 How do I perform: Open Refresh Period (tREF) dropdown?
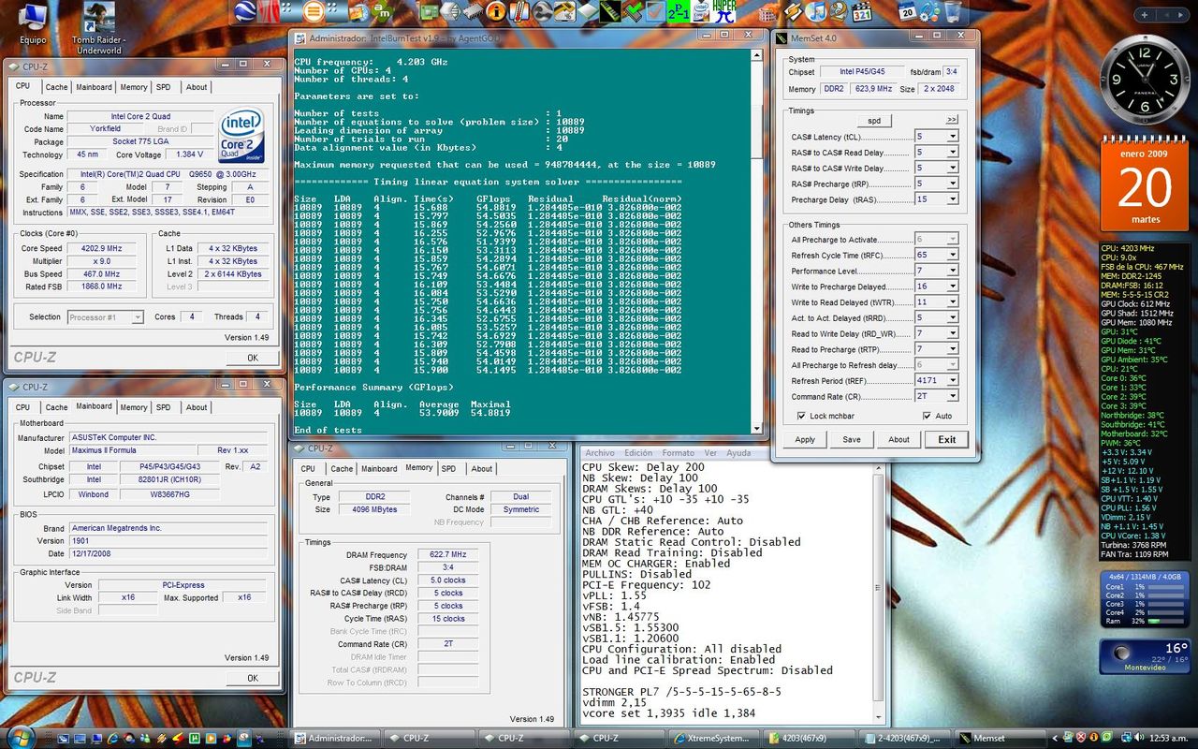coord(937,380)
